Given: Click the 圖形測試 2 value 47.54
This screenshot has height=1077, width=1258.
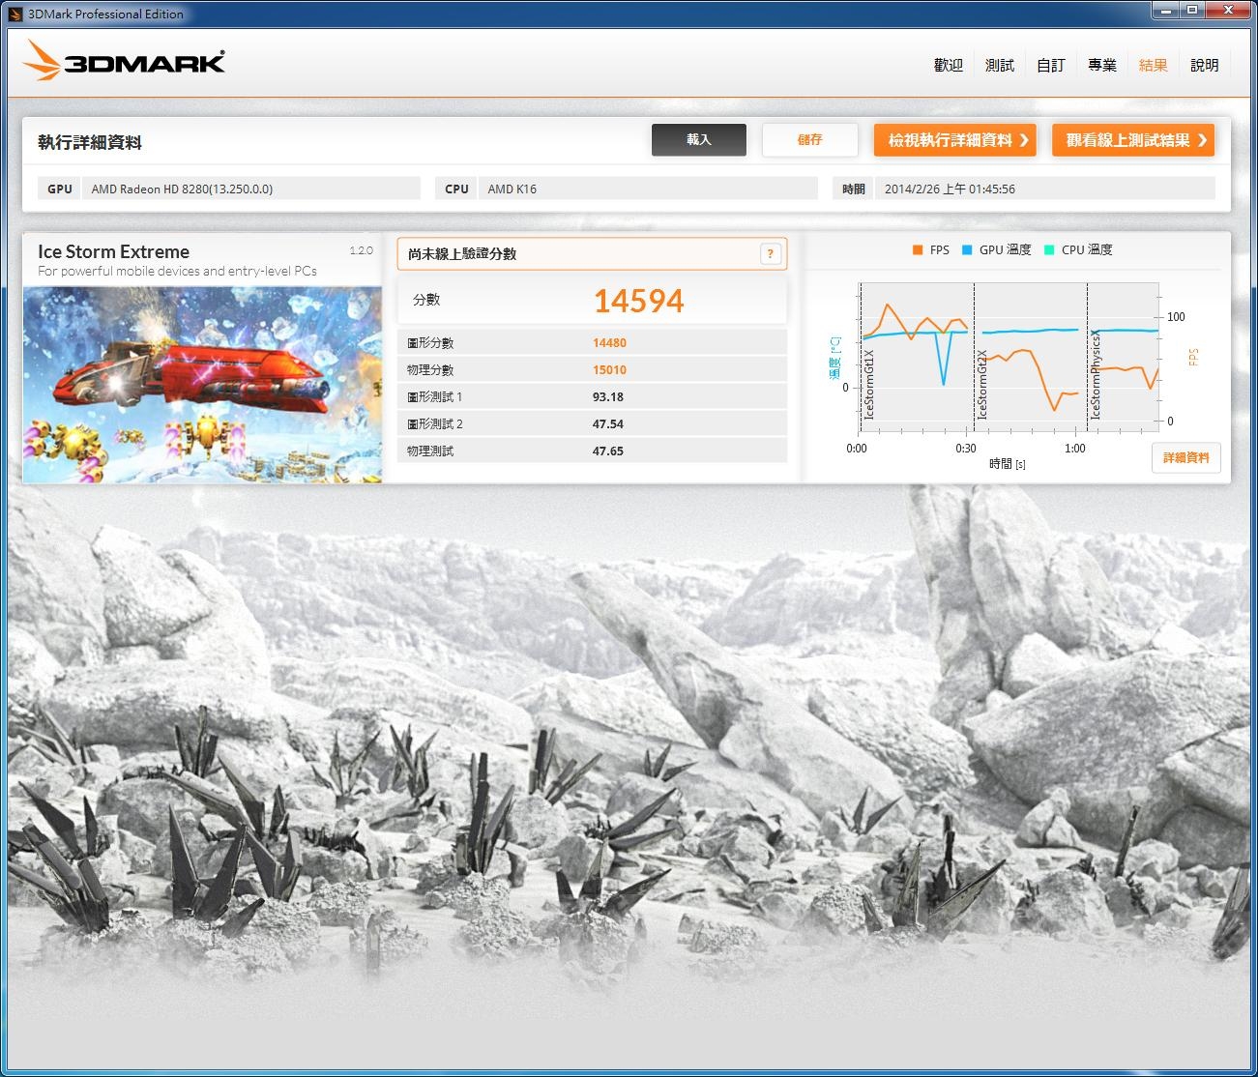Looking at the screenshot, I should 607,423.
